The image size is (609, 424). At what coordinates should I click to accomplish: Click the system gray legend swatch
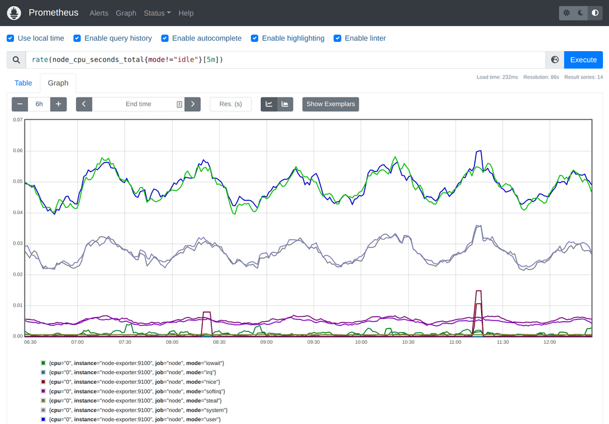point(43,410)
